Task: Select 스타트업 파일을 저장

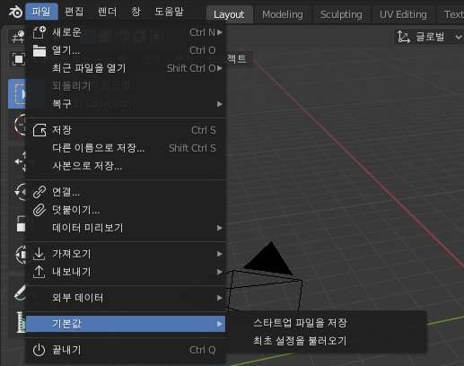Action: point(327,323)
